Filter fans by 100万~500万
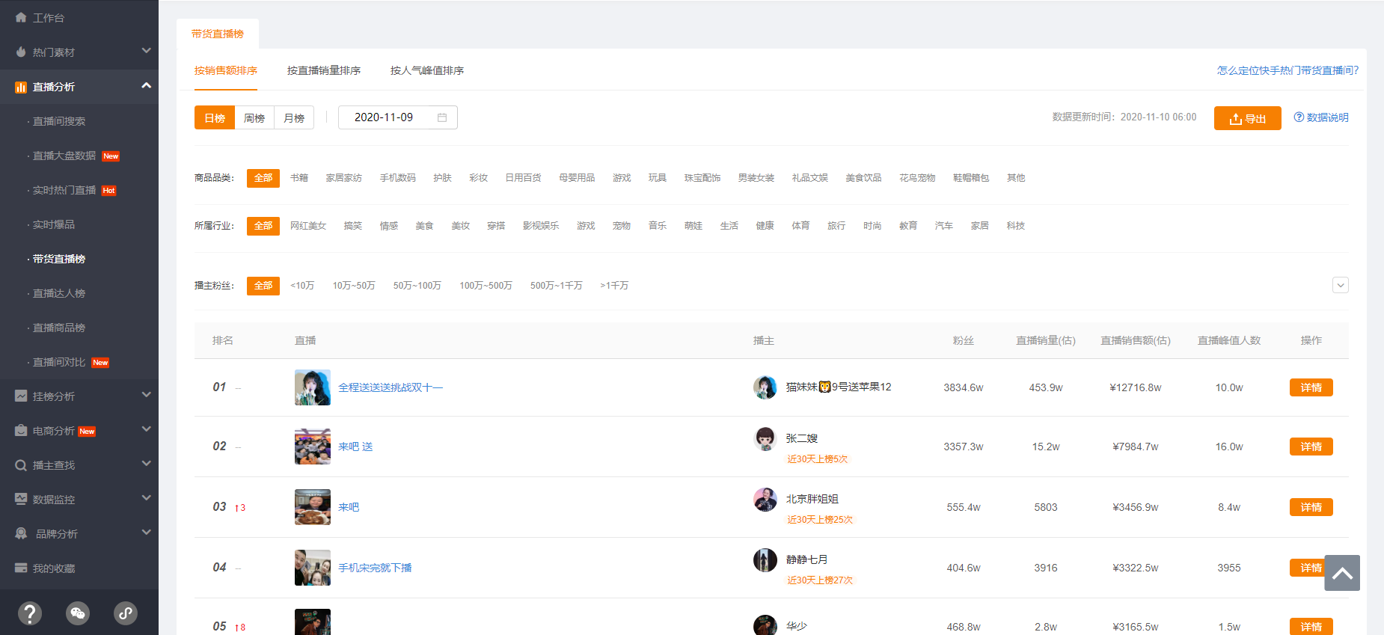The height and width of the screenshot is (635, 1384). click(486, 286)
